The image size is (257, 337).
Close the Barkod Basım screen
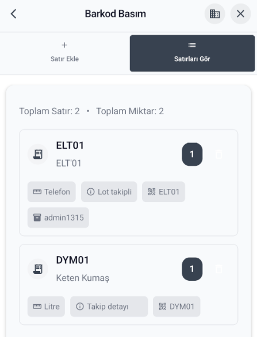[240, 14]
